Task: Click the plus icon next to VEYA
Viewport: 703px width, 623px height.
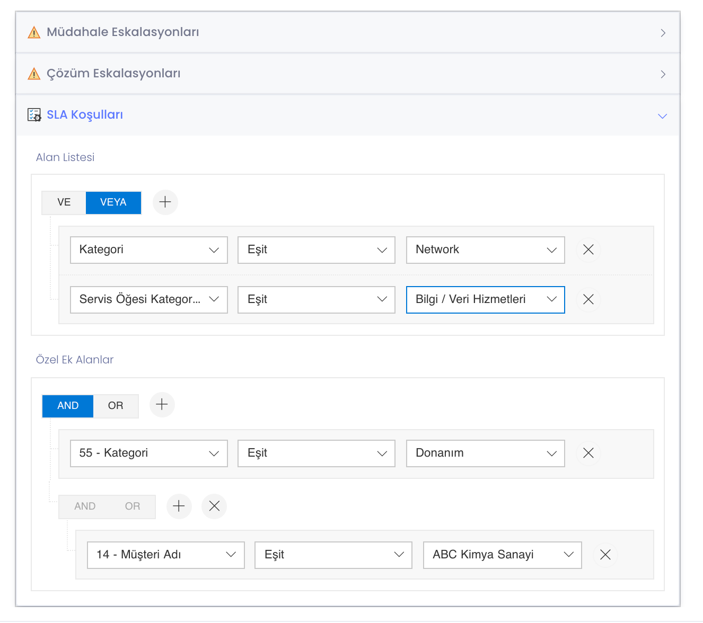Action: [165, 202]
